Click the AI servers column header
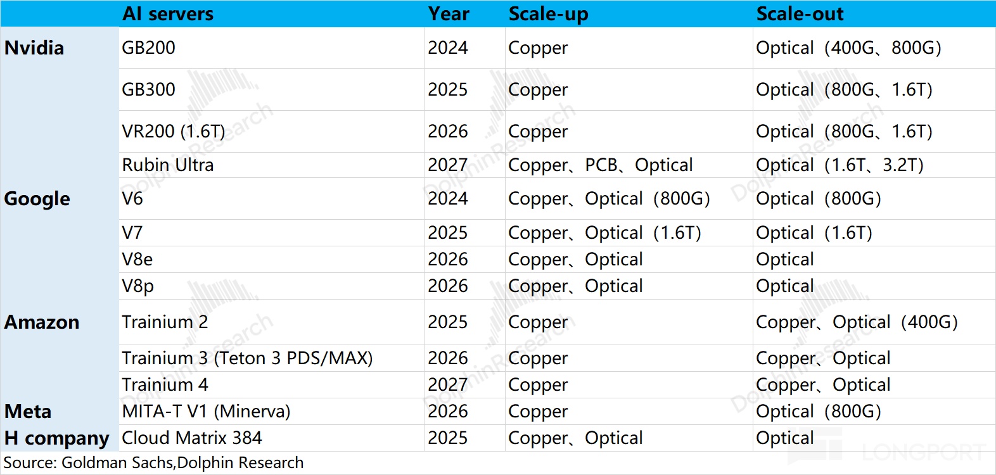This screenshot has width=996, height=475. 168,14
